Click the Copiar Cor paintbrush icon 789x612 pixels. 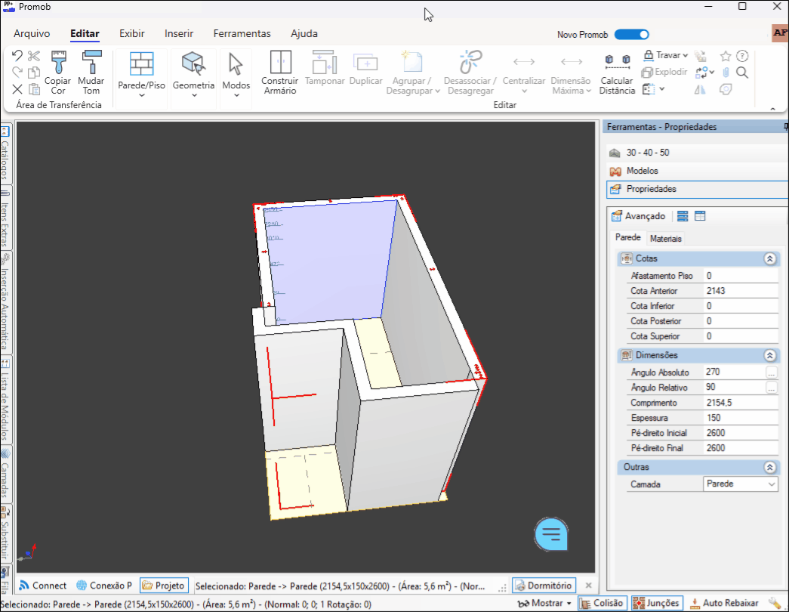[x=58, y=62]
